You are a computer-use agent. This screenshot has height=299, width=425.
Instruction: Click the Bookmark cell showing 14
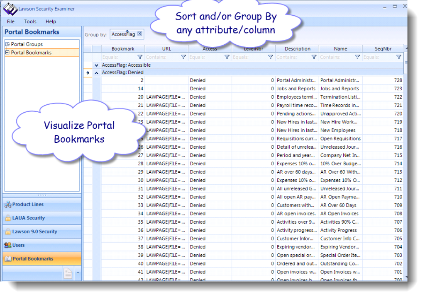(x=123, y=89)
